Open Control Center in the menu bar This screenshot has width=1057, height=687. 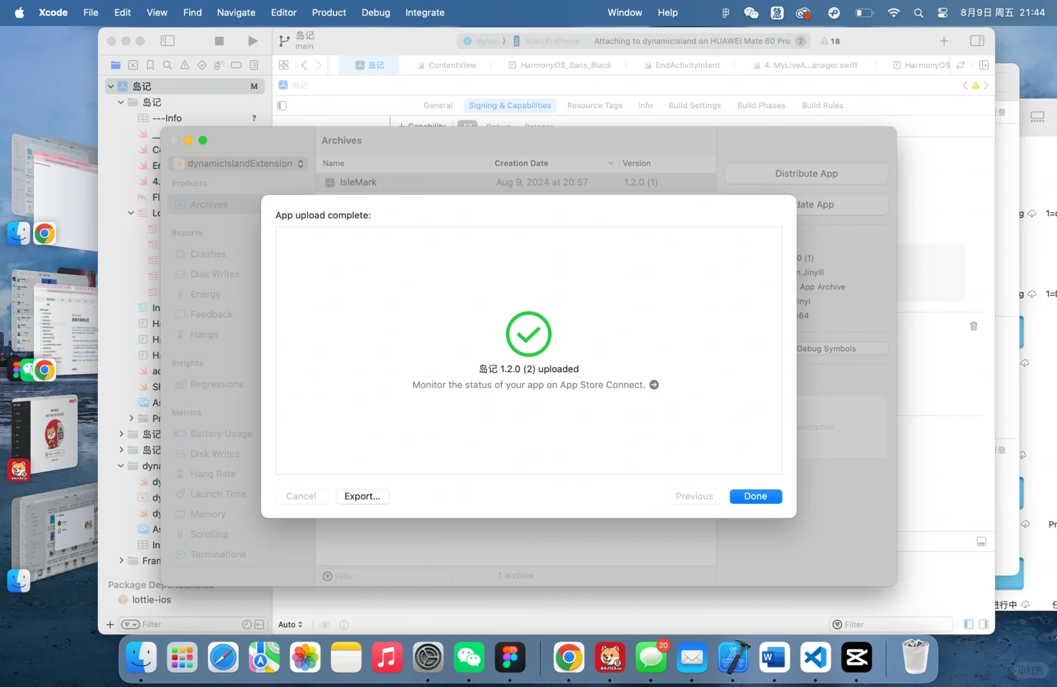tap(942, 13)
